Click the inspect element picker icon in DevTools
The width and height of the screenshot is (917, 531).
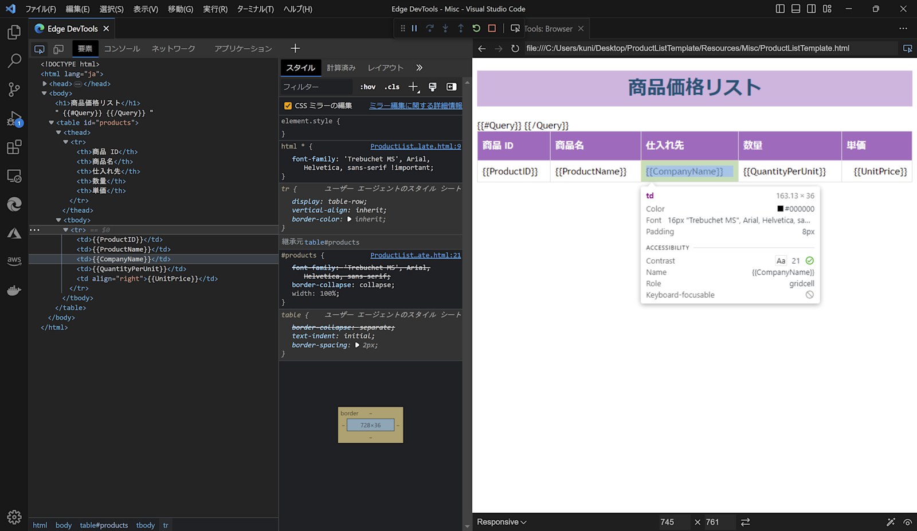pos(40,49)
